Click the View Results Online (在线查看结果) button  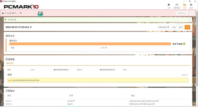163,27
